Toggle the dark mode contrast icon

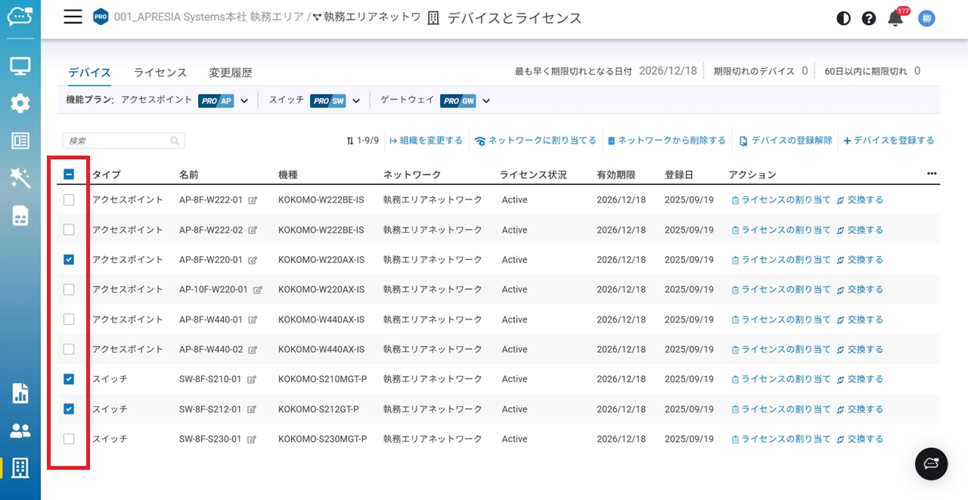[844, 19]
